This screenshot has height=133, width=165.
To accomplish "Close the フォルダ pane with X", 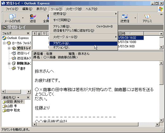I will pyautogui.click(x=28, y=33).
